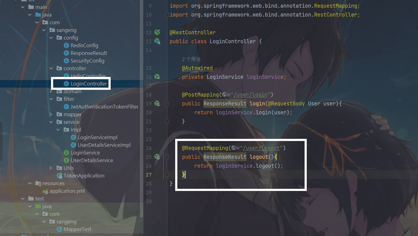Click the logout method name in its declaration
The height and width of the screenshot is (236, 418).
(x=259, y=157)
